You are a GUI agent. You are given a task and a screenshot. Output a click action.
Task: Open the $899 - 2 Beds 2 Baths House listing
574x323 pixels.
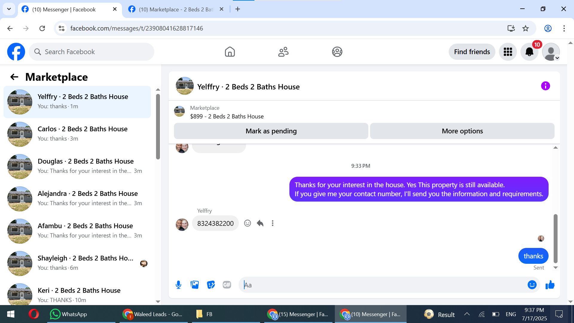point(227,117)
